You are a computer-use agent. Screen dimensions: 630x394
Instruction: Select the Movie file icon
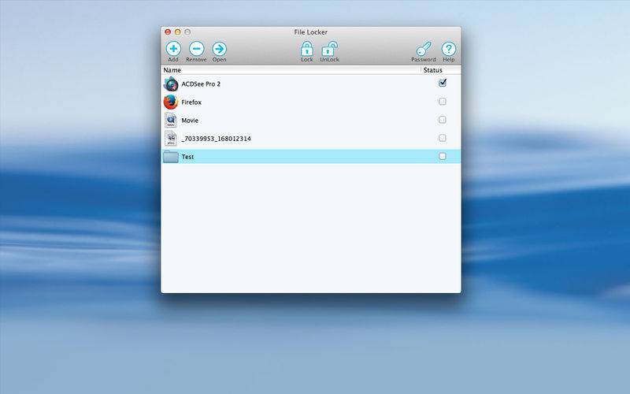coord(171,121)
